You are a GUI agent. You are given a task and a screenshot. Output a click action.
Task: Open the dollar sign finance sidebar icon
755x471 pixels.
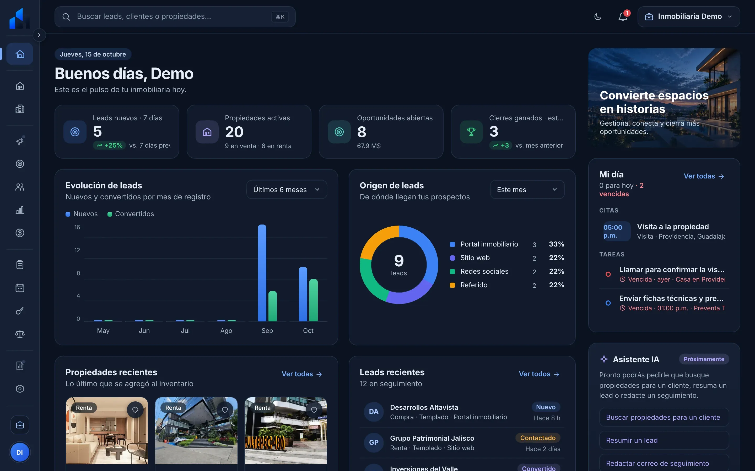pos(20,233)
